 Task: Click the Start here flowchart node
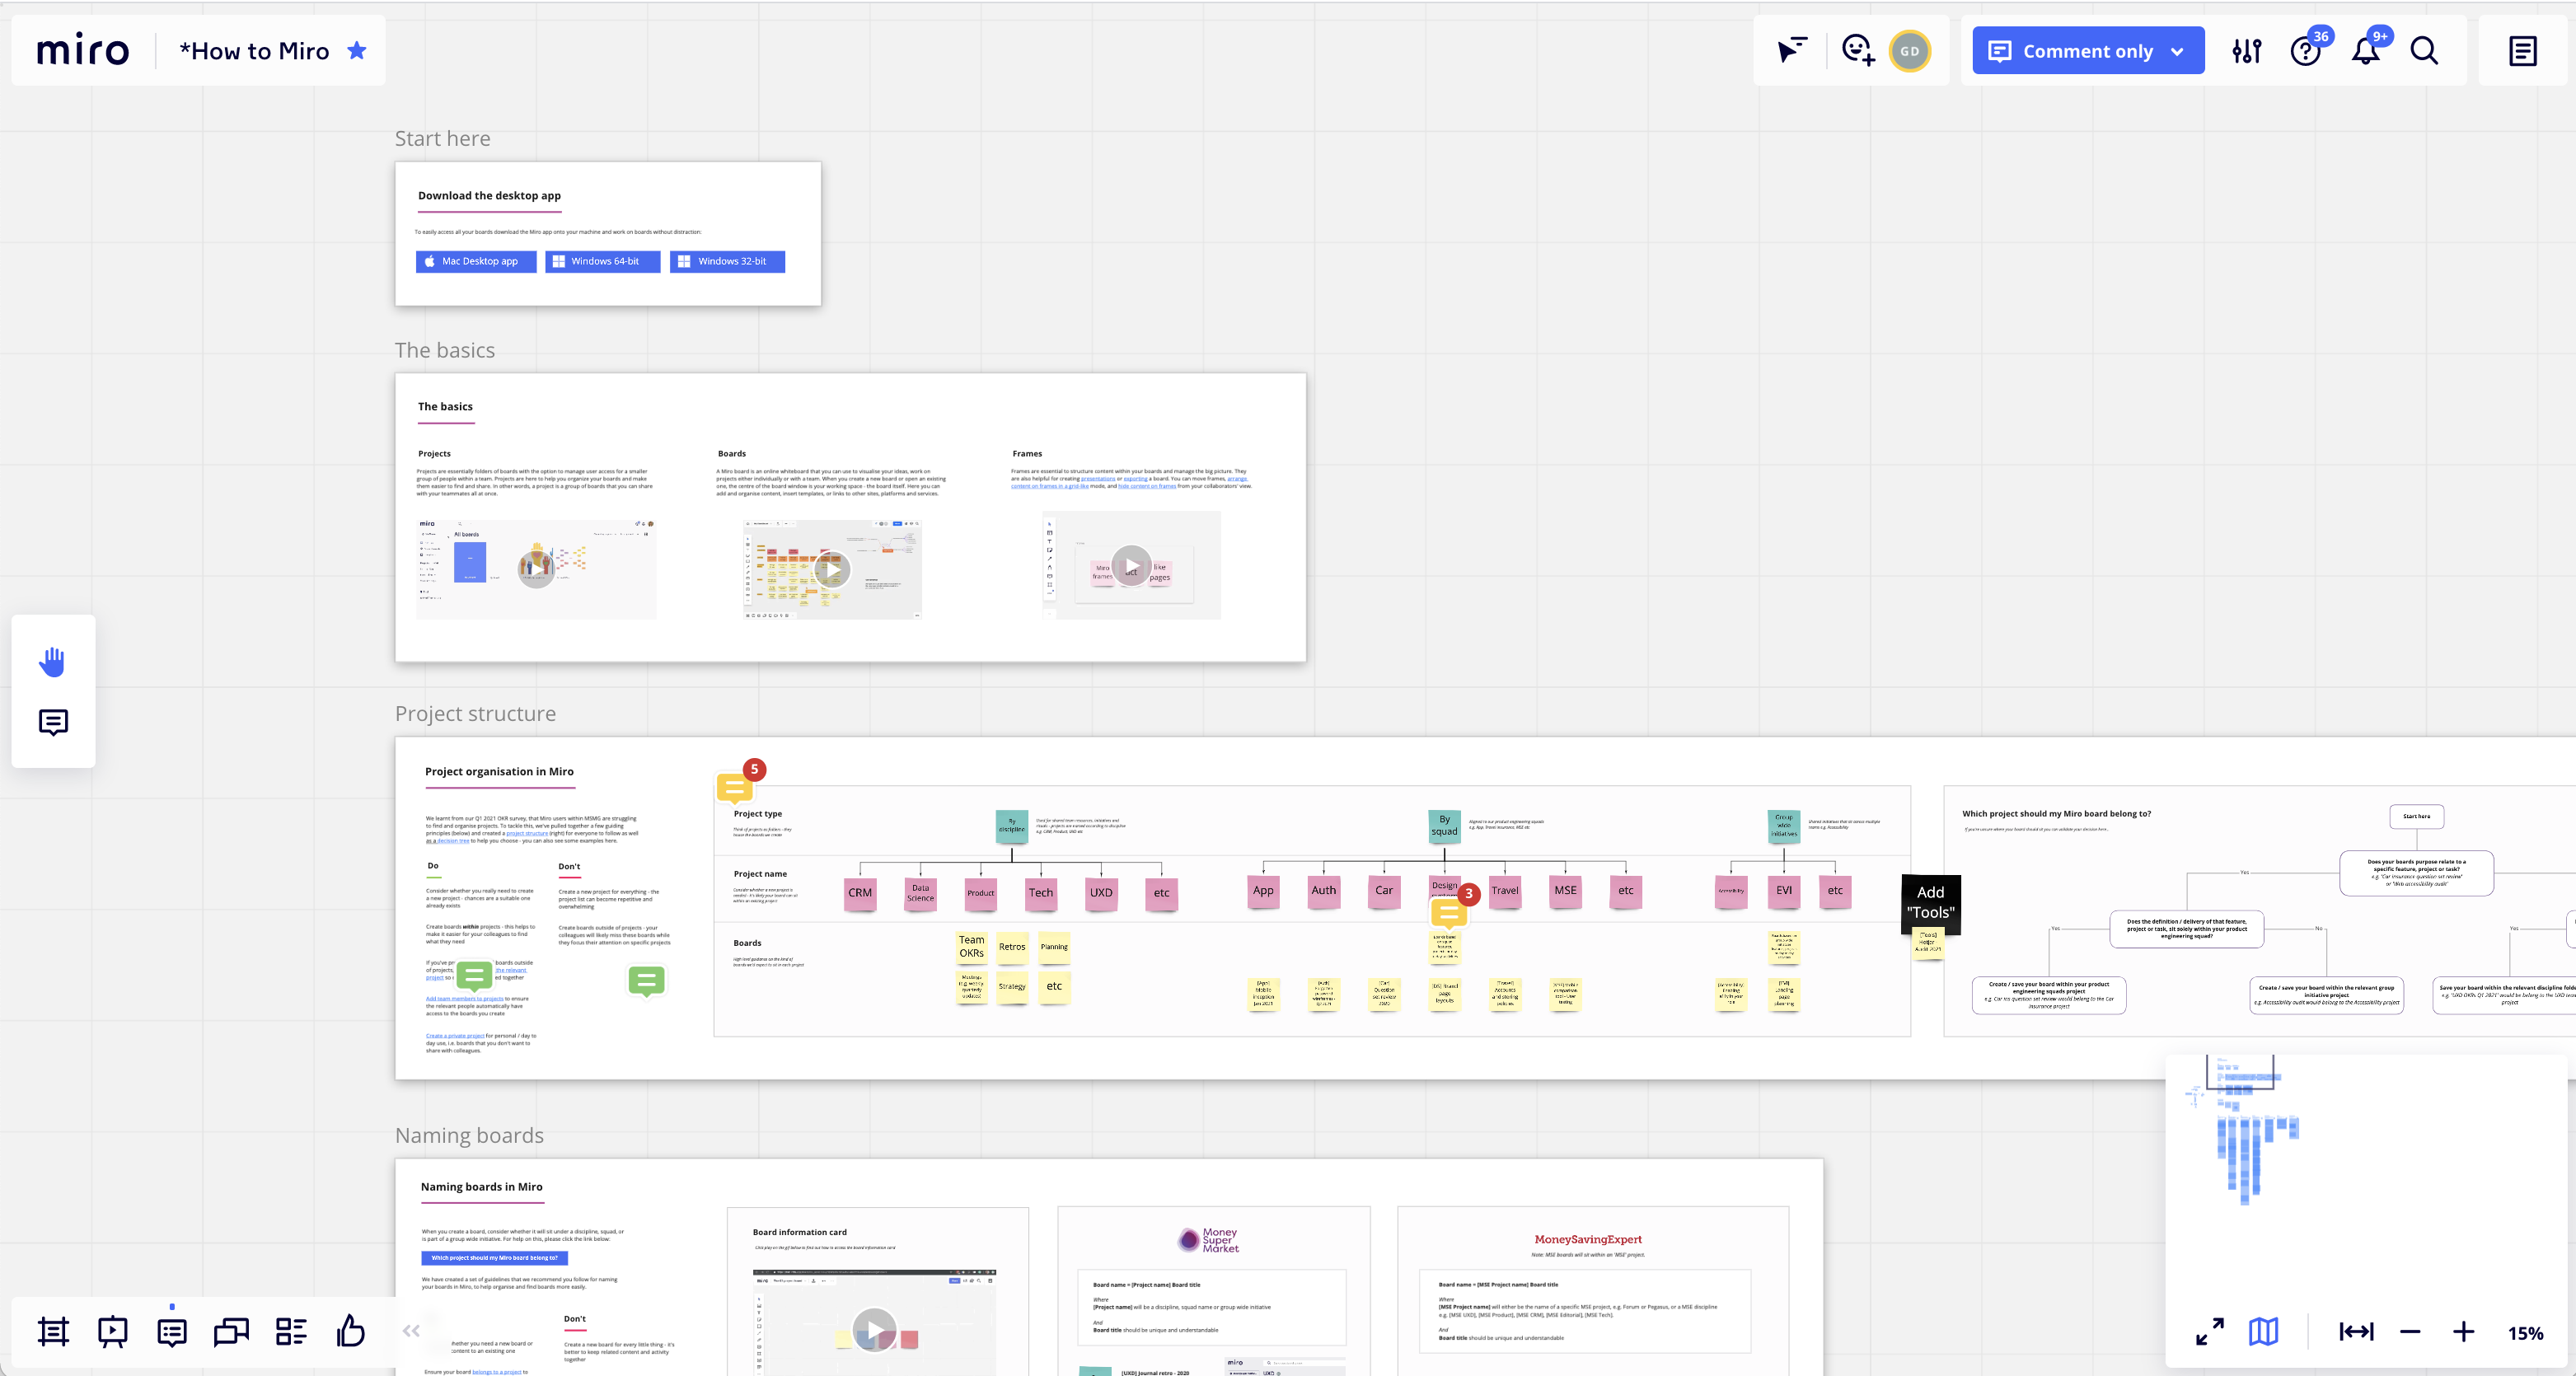(2416, 816)
